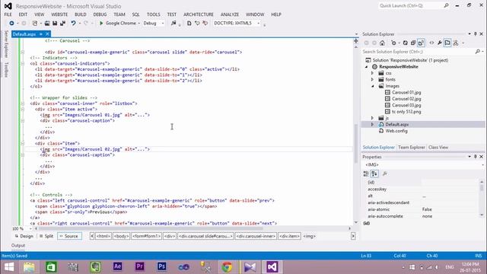
Task: Toggle Preview Selected Items in Solution Explorer
Action: [447, 43]
